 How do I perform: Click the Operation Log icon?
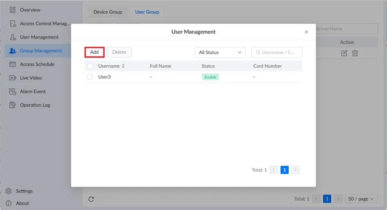pos(12,105)
